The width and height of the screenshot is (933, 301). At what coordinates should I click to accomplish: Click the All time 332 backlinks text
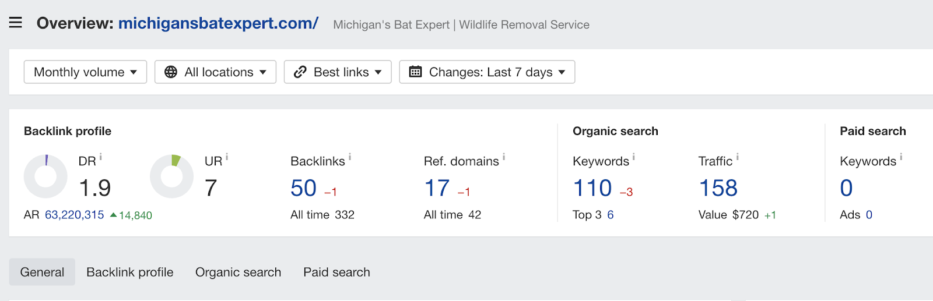pyautogui.click(x=322, y=215)
